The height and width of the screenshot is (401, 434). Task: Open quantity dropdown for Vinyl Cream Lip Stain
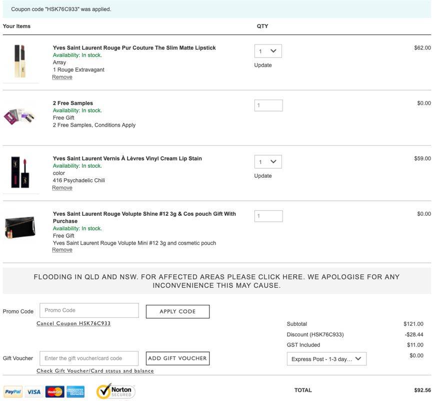[268, 162]
